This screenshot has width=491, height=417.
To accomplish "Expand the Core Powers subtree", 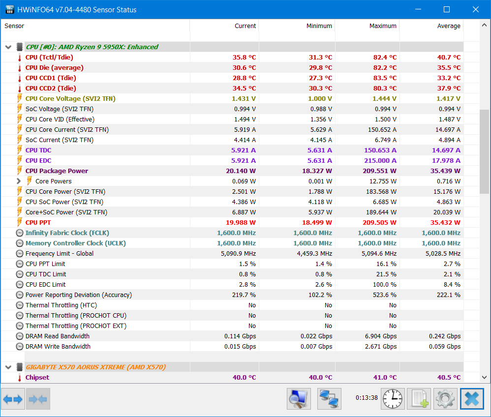I will tap(19, 181).
